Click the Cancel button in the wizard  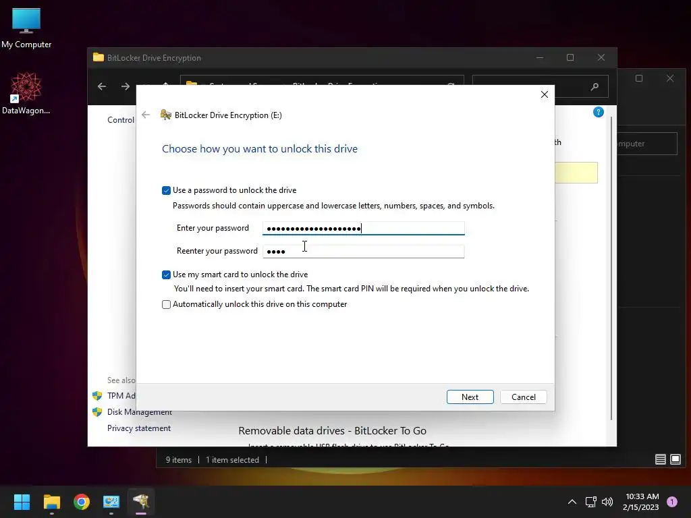(x=523, y=397)
